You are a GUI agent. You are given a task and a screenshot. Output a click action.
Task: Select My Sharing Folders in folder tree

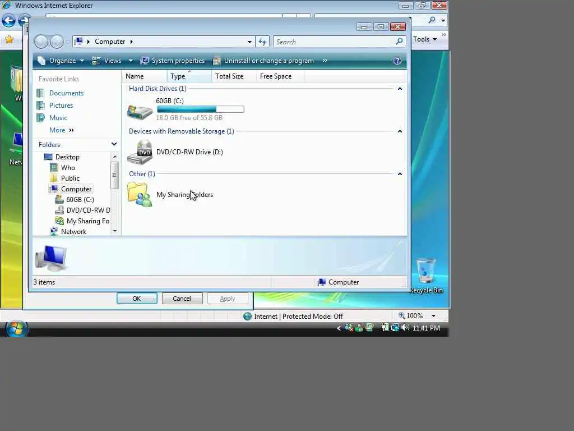(x=88, y=221)
